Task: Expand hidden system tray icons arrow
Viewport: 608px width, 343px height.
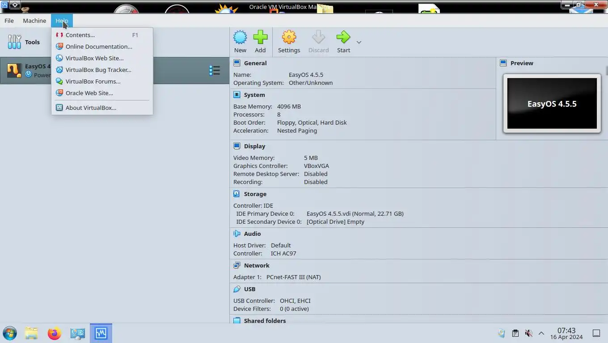Action: point(541,333)
